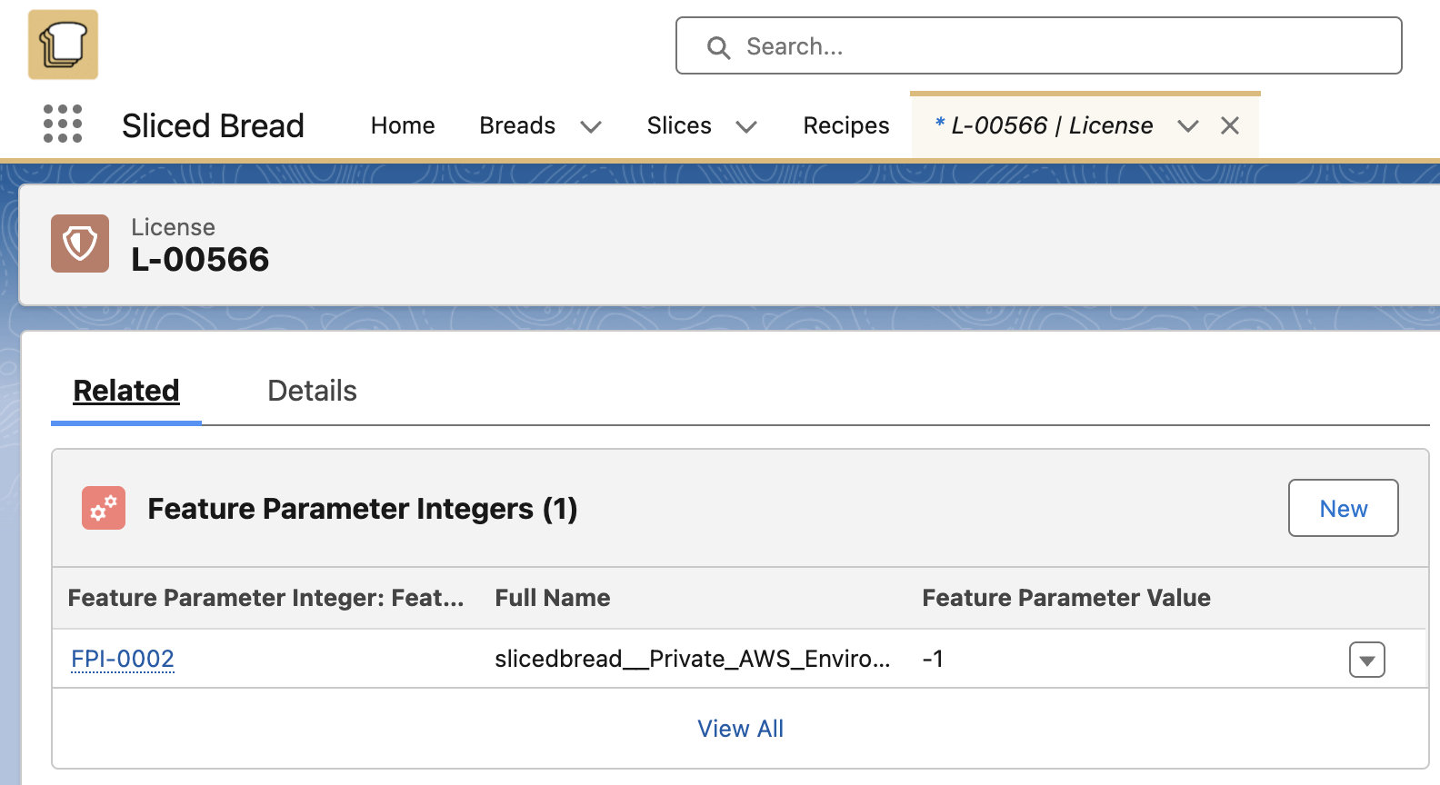
Task: Switch to the Details tab
Action: pyautogui.click(x=312, y=390)
